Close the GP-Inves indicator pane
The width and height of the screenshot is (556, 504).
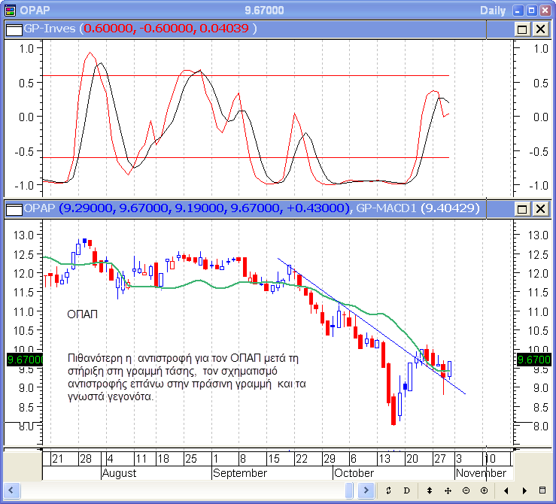pyautogui.click(x=540, y=29)
